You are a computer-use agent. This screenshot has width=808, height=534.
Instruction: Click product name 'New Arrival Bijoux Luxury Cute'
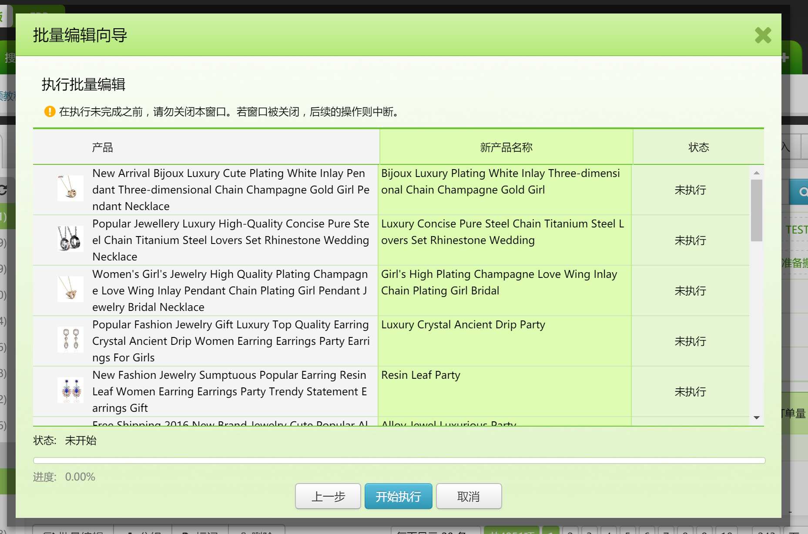tap(231, 190)
